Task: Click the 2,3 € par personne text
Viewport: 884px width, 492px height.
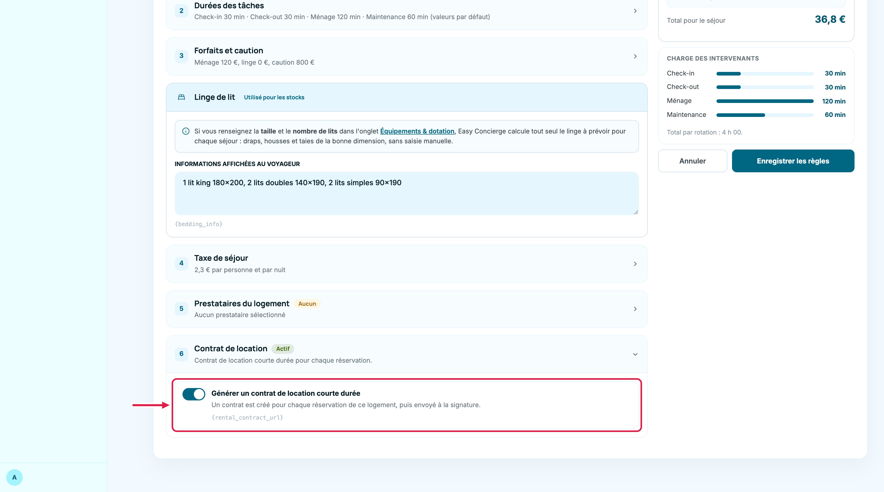Action: point(240,270)
